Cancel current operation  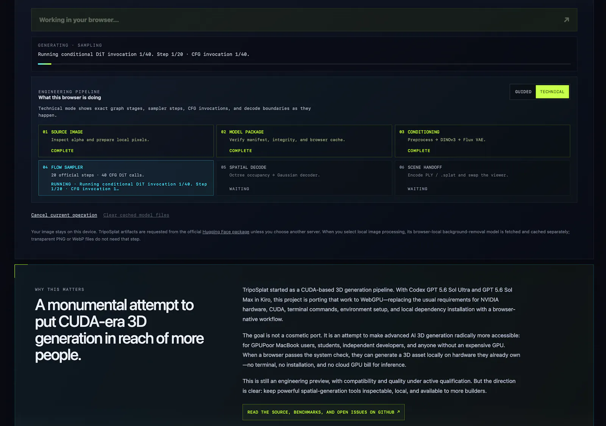click(x=64, y=215)
